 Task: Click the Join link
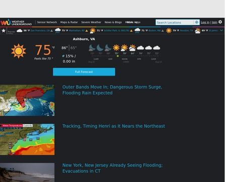coord(214,22)
